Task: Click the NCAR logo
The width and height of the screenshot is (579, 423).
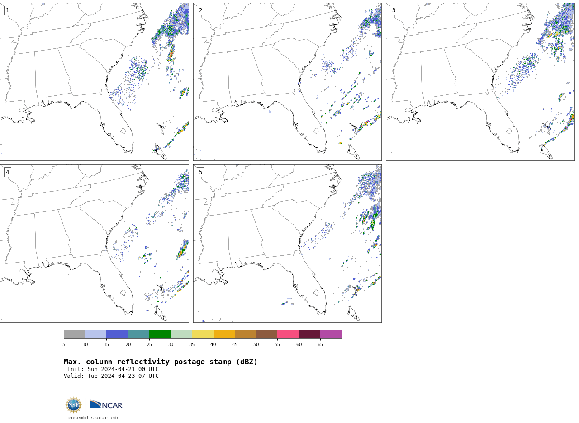Action: pyautogui.click(x=106, y=404)
